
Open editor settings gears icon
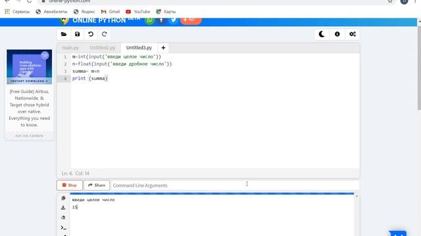click(x=353, y=34)
